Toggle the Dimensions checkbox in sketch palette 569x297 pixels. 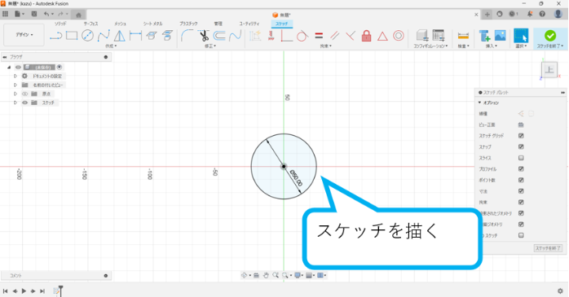[521, 191]
